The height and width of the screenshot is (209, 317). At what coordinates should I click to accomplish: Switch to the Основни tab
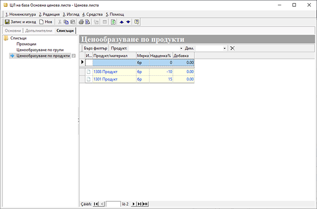13,31
